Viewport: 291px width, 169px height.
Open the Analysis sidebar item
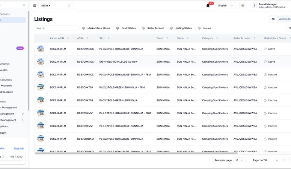pos(5,64)
